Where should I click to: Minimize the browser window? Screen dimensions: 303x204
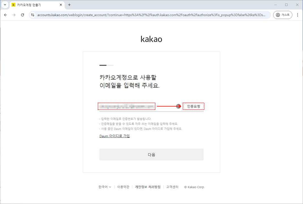(x=276, y=5)
